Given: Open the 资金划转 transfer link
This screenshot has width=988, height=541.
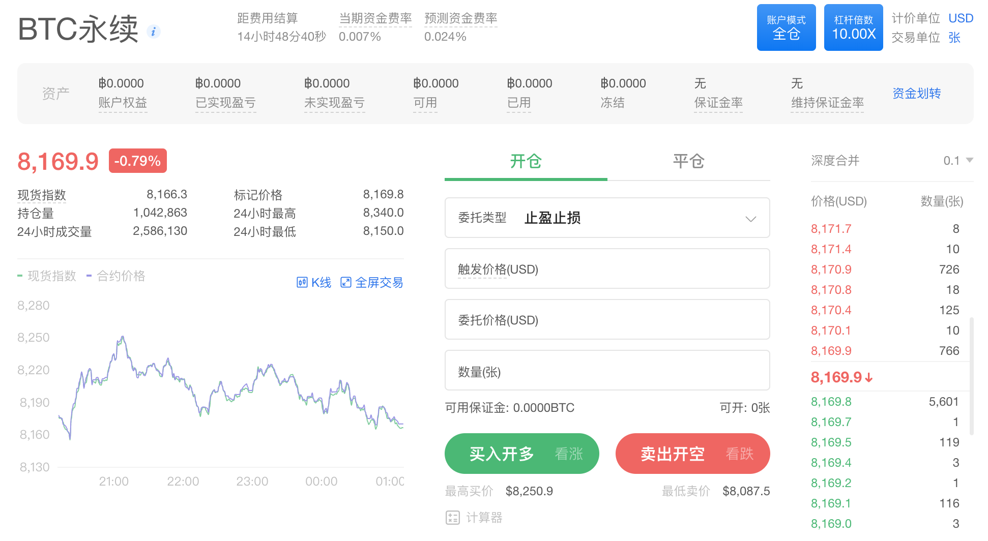Looking at the screenshot, I should click(x=916, y=94).
